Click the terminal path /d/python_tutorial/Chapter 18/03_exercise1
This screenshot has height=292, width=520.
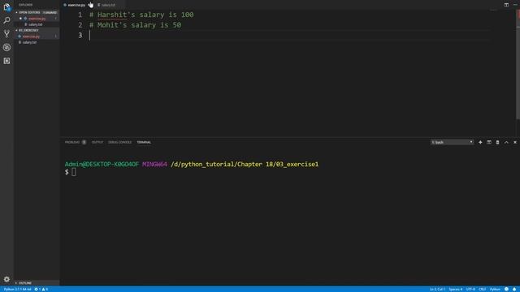[x=245, y=164]
